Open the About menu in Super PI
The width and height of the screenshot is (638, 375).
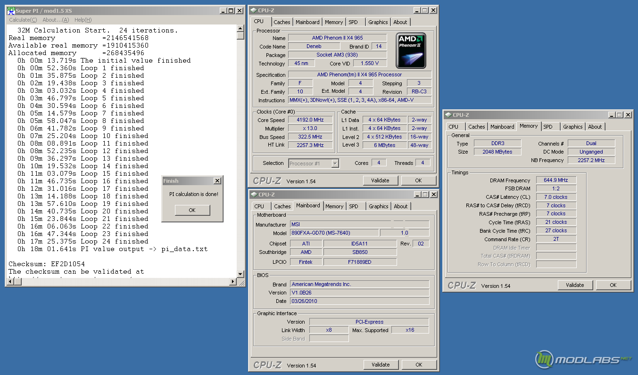(56, 20)
